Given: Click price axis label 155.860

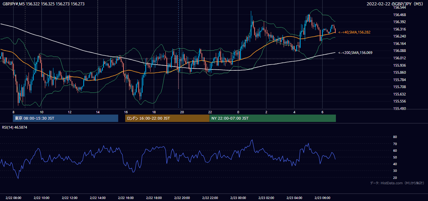Looking at the screenshot, I should [399, 72].
